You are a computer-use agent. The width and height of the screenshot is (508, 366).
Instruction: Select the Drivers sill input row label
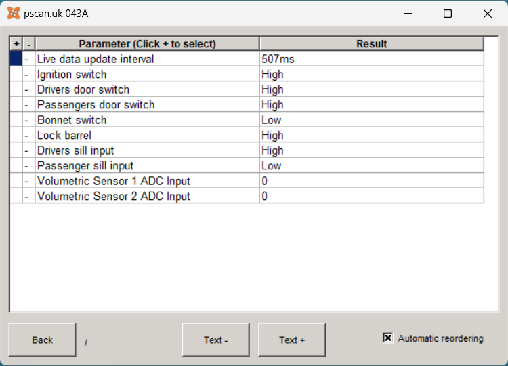pos(75,150)
